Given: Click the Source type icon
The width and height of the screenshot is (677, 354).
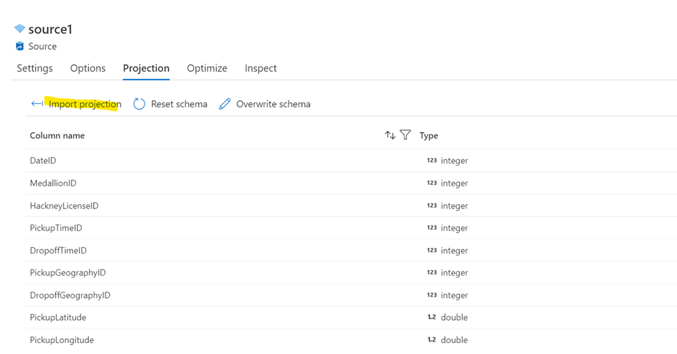Looking at the screenshot, I should pyautogui.click(x=19, y=46).
